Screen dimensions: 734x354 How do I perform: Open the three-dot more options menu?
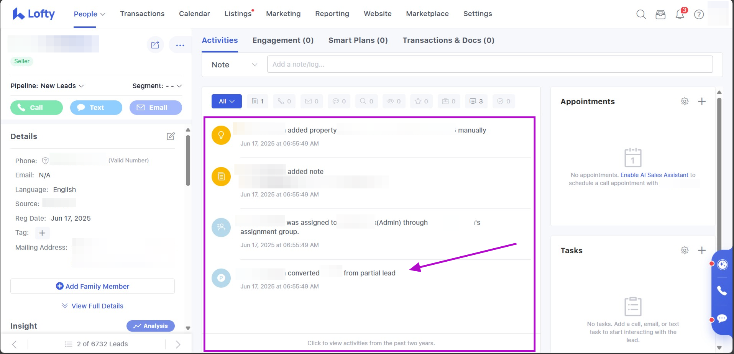[180, 45]
